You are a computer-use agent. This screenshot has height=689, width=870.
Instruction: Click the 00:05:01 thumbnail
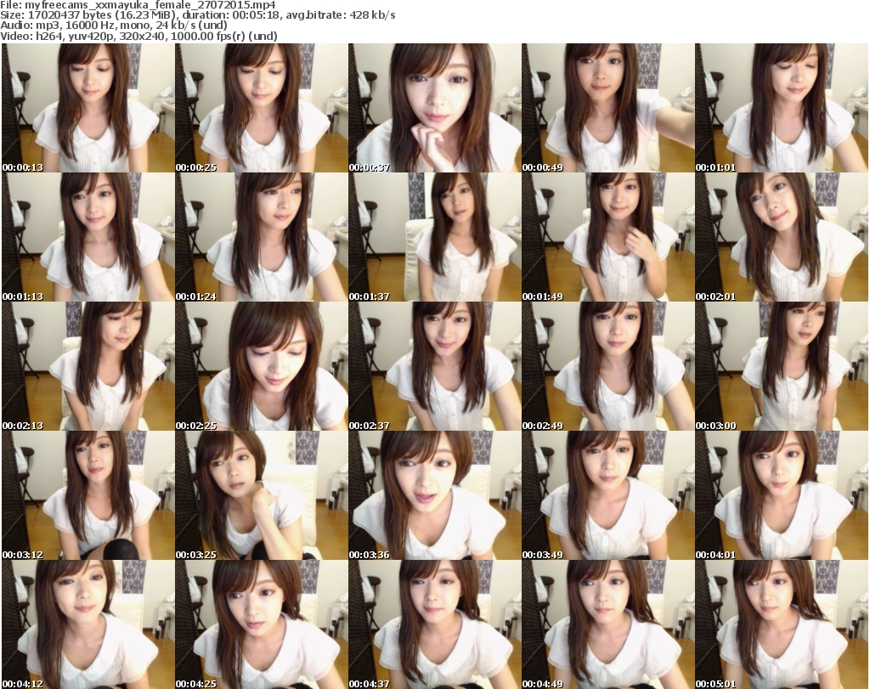click(782, 624)
